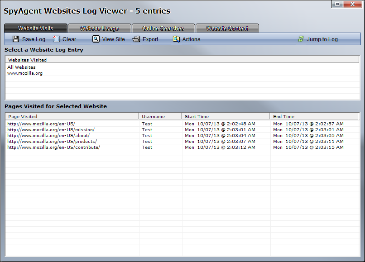Image resolution: width=365 pixels, height=262 pixels.
Task: Select www.mozilla.org in Websites Visited list
Action: [25, 73]
